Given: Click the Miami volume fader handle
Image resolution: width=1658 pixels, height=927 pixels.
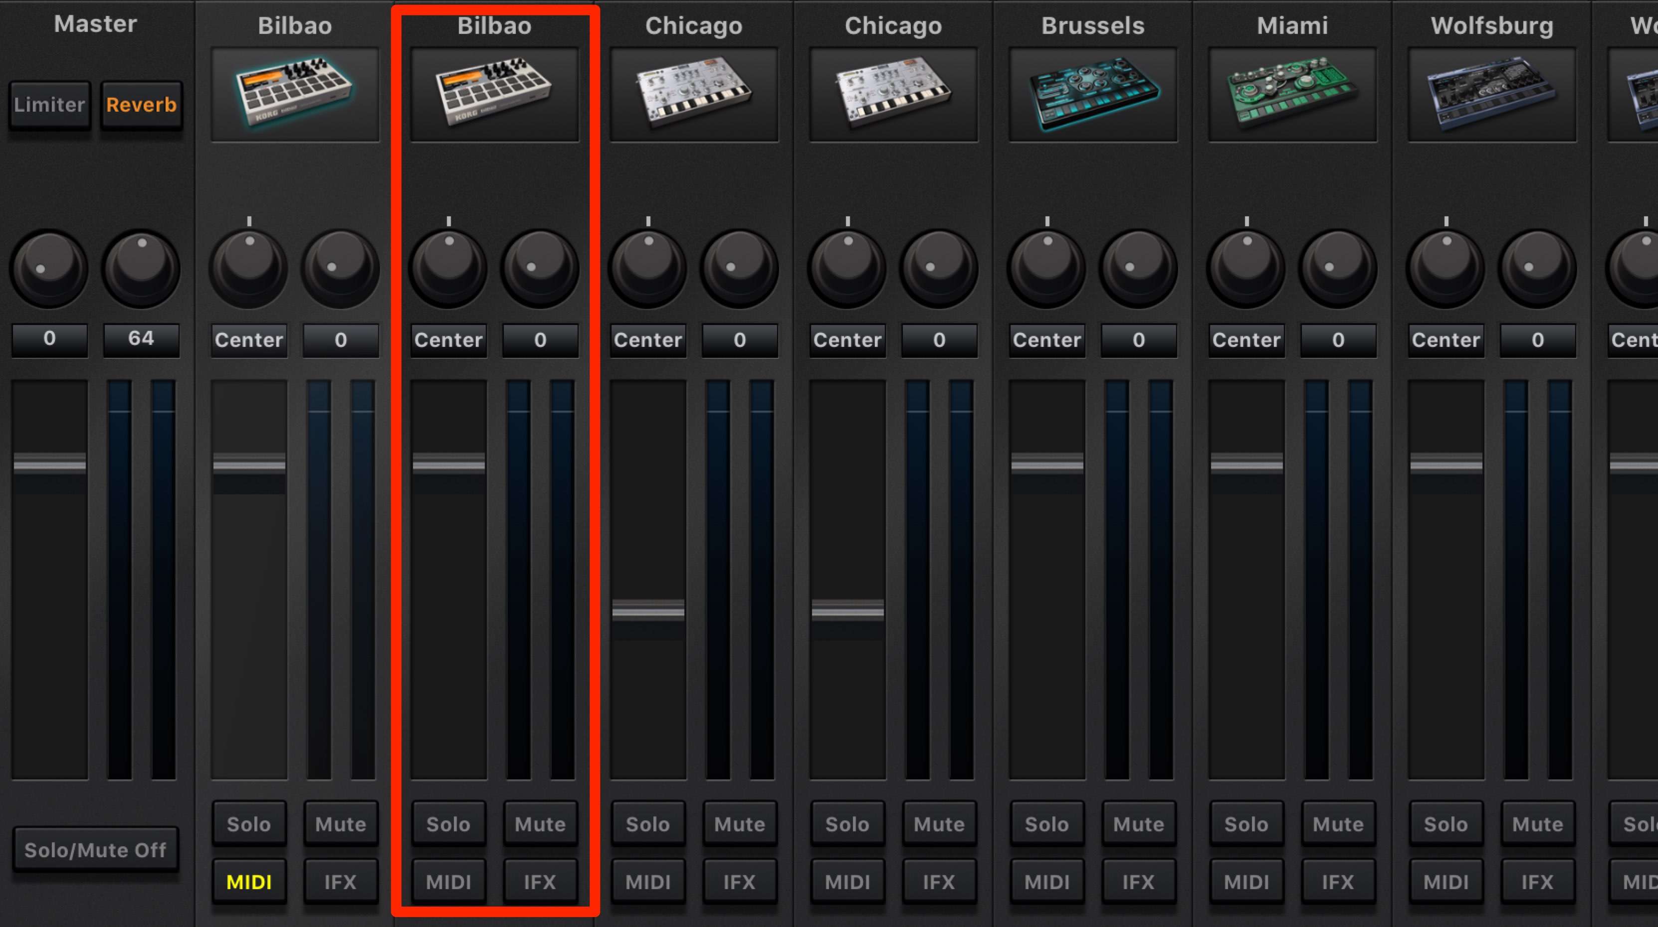Looking at the screenshot, I should click(1246, 463).
